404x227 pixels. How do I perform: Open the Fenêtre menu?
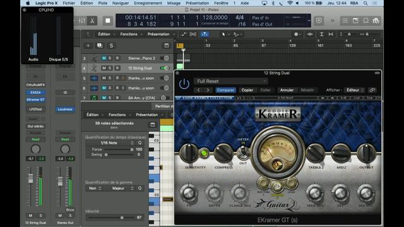point(221,3)
